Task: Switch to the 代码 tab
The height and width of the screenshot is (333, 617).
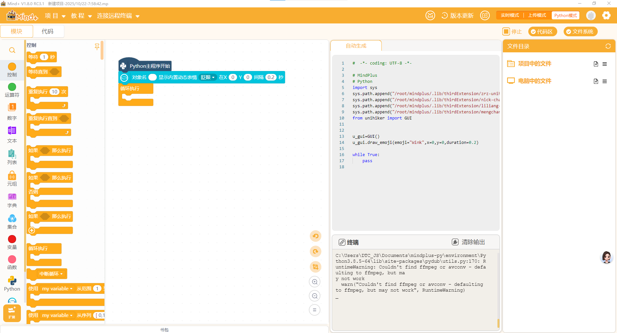Action: tap(48, 31)
